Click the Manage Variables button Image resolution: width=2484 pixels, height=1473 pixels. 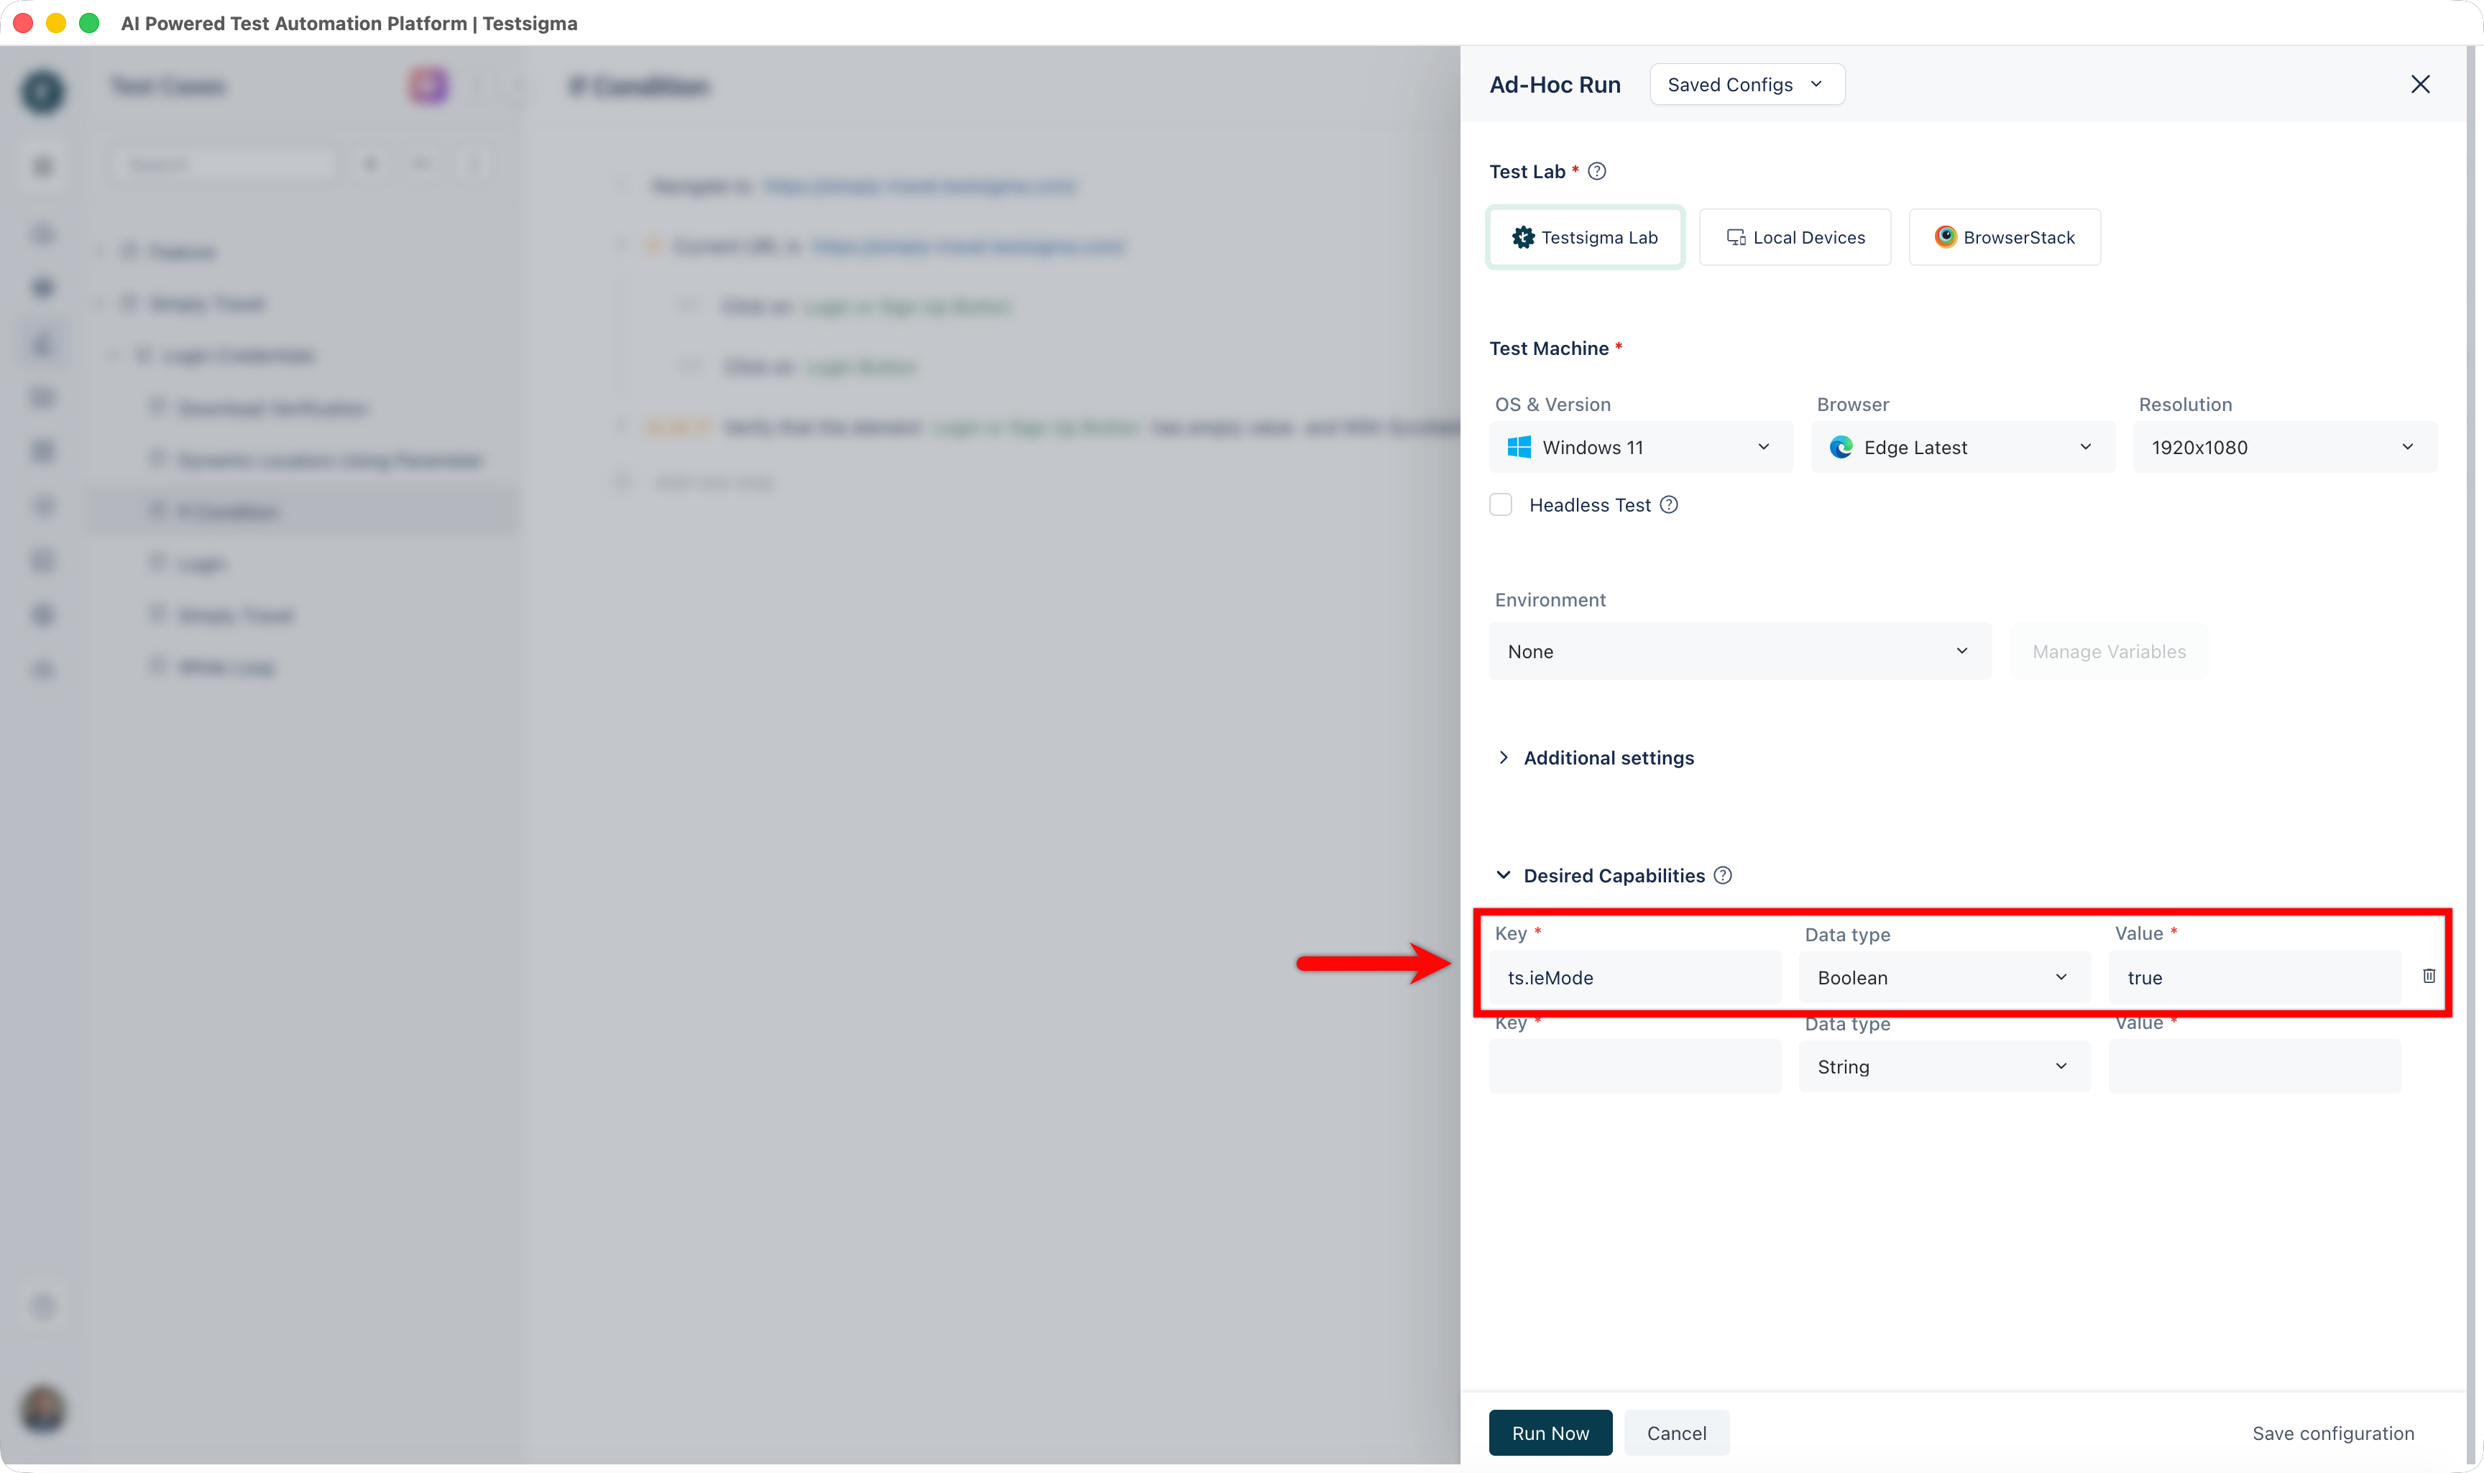[2109, 651]
